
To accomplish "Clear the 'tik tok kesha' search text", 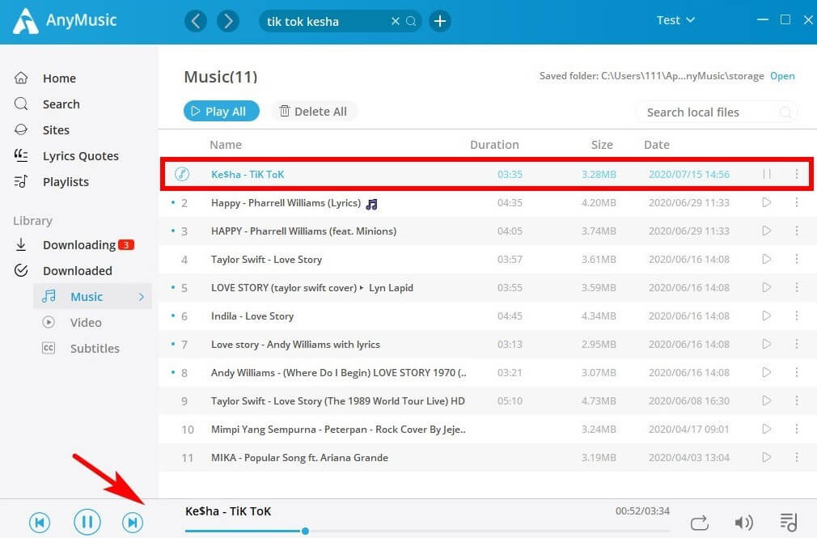I will [396, 21].
